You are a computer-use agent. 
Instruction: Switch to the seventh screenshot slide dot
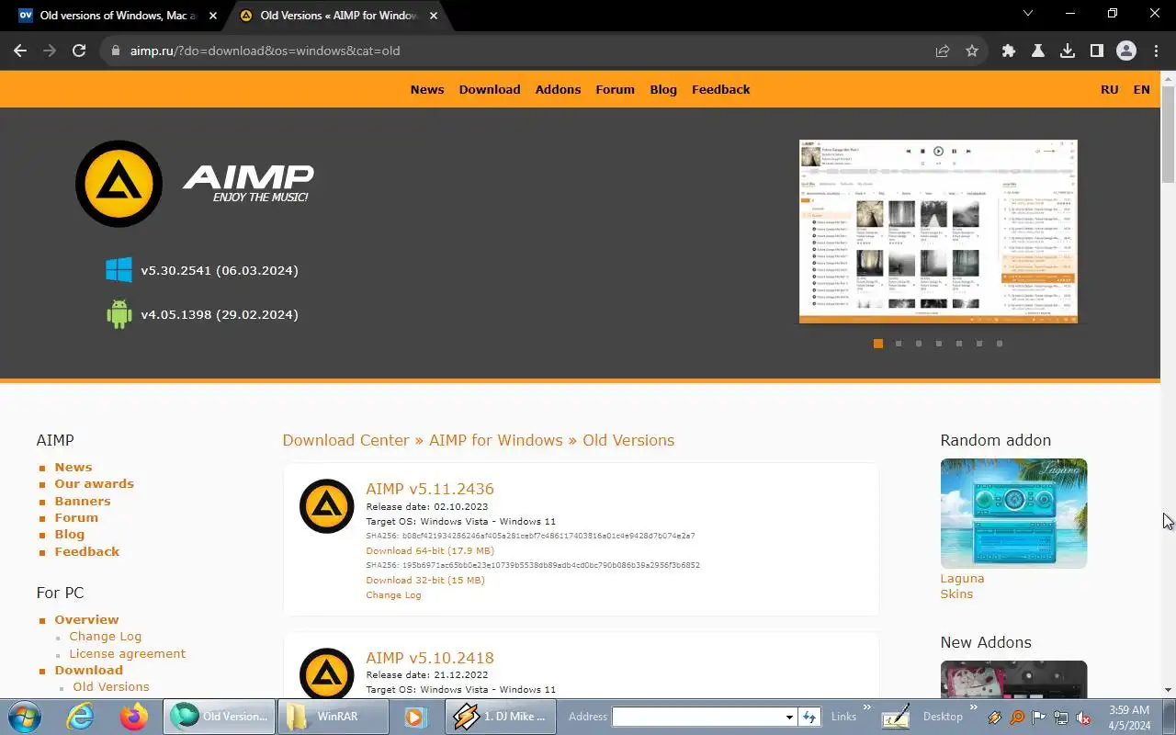click(1000, 344)
